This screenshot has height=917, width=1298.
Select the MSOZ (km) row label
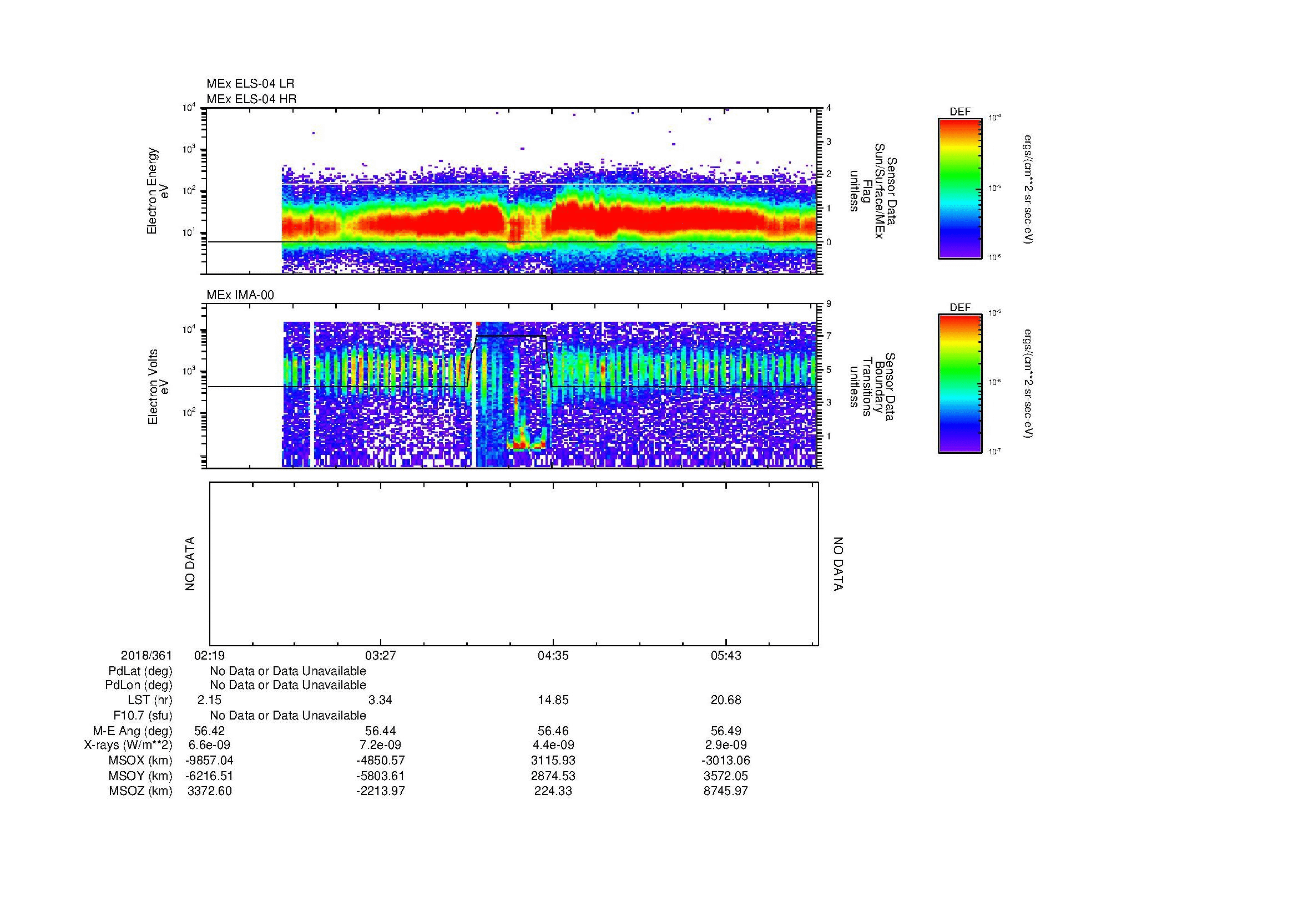tap(140, 791)
